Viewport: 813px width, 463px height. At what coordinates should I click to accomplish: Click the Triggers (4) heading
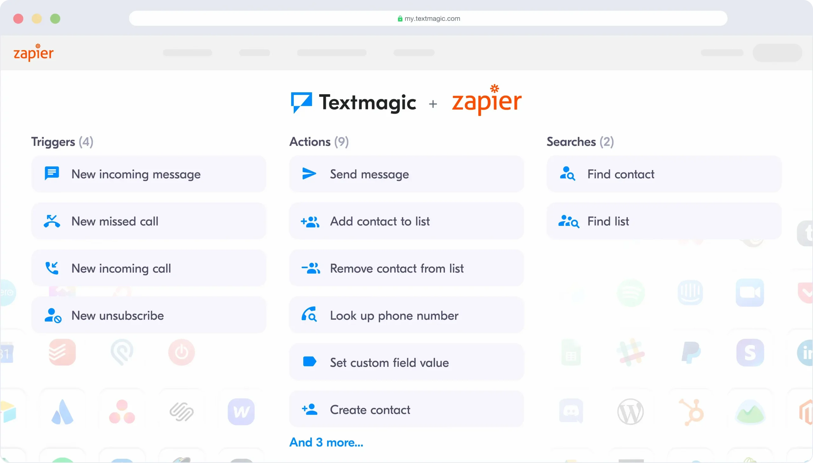pyautogui.click(x=62, y=142)
